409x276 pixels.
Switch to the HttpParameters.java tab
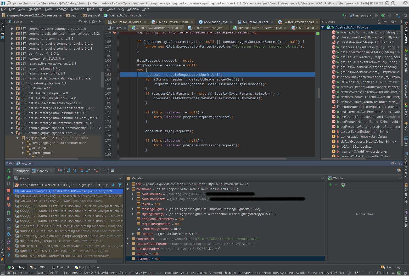[x=208, y=28]
